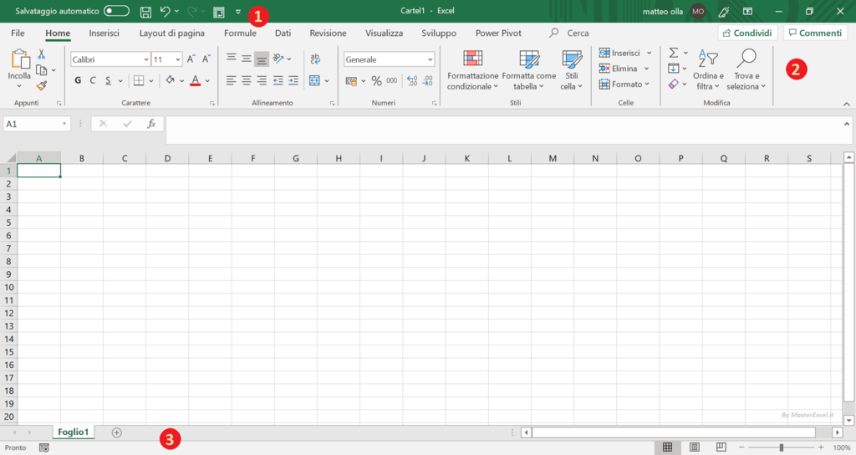Switch to Page Layout view in status bar
856x455 pixels.
[x=695, y=447]
